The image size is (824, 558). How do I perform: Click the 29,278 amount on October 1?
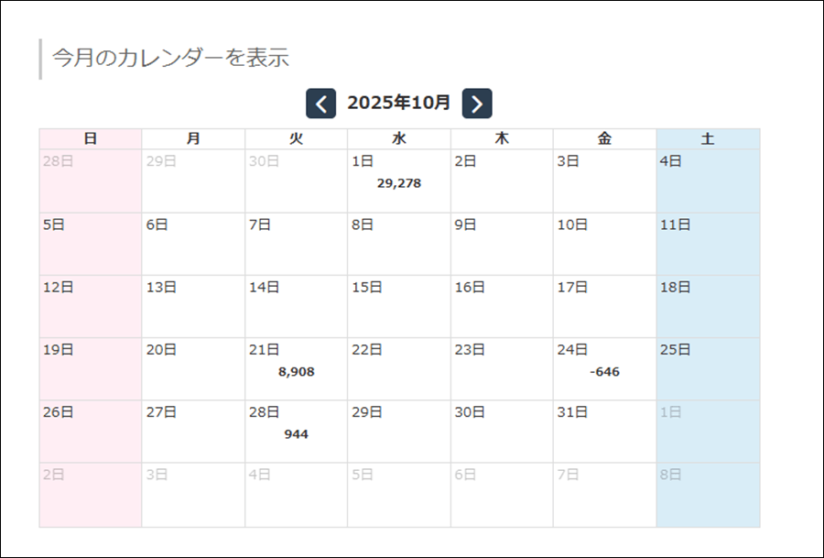click(x=398, y=183)
